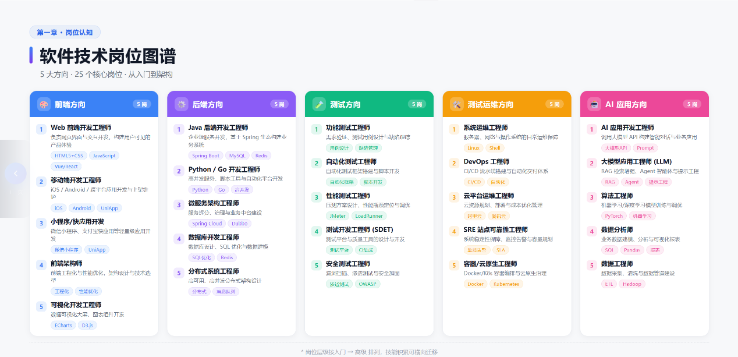Image resolution: width=738 pixels, height=357 pixels.
Task: Click the iOS tag
Action: coord(59,208)
